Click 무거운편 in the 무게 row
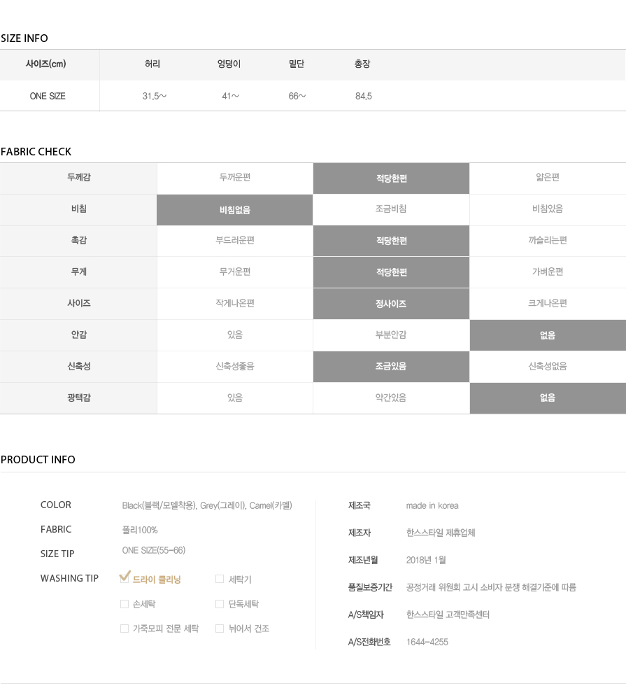Screen dimensions: 626x688 (x=235, y=272)
